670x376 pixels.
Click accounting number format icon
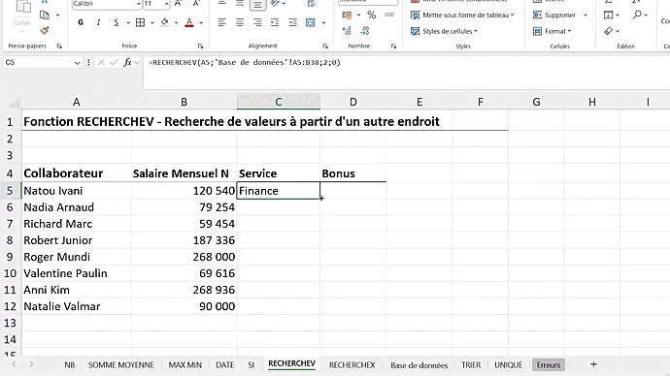pyautogui.click(x=347, y=16)
